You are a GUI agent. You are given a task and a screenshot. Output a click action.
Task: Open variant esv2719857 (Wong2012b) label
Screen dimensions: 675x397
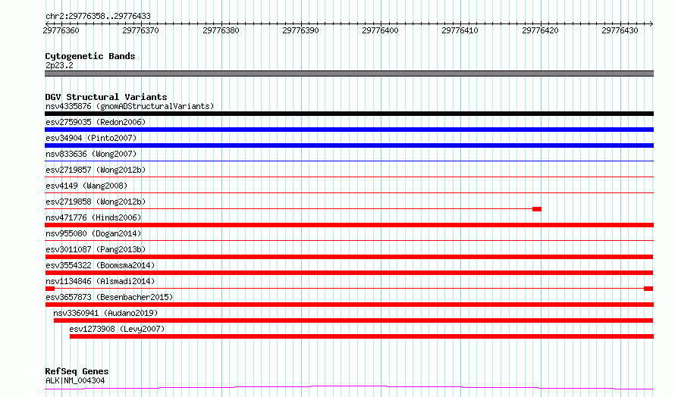96,170
